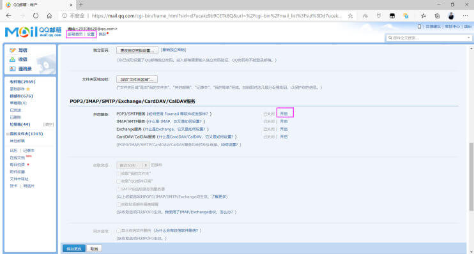
Task: Click 删除独立密码 link
Action: pyautogui.click(x=174, y=50)
